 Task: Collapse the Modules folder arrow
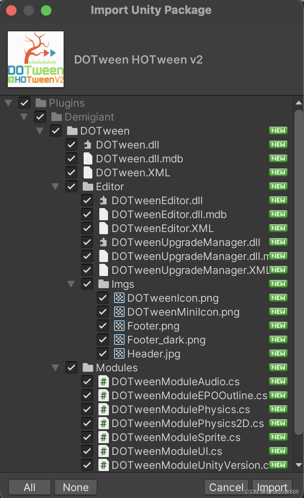pyautogui.click(x=55, y=367)
